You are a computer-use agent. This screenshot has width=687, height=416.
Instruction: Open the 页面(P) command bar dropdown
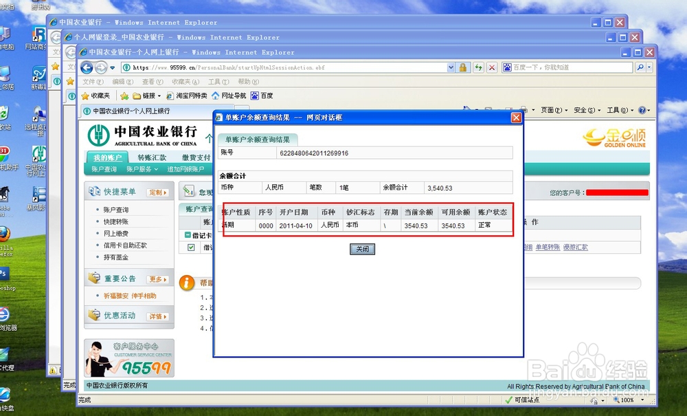[554, 110]
